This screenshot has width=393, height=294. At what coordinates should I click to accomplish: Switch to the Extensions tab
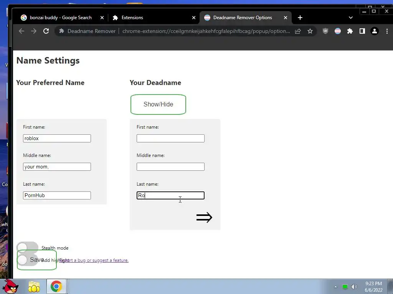click(154, 18)
